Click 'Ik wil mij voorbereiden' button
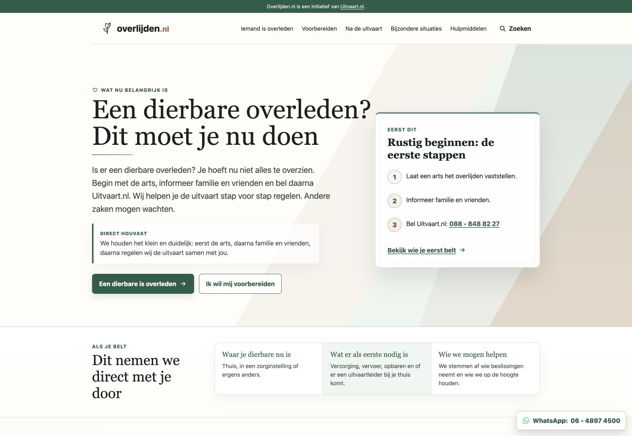This screenshot has width=632, height=436. pyautogui.click(x=240, y=284)
